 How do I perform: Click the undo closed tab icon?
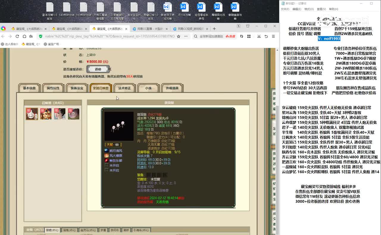[x=266, y=36]
